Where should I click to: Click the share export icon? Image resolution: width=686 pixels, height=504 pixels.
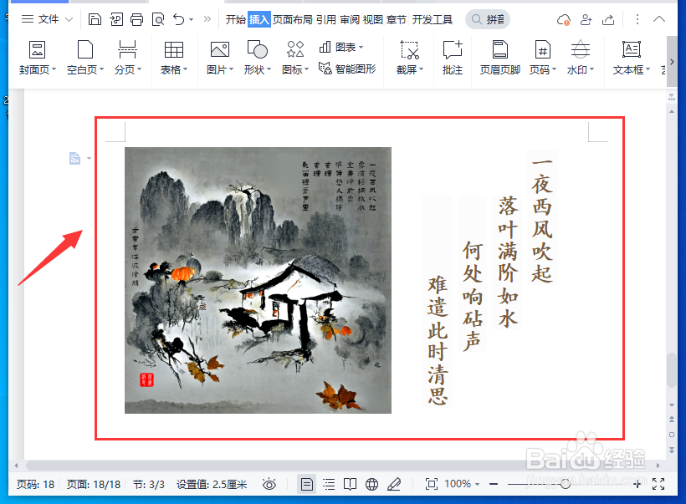[x=608, y=20]
